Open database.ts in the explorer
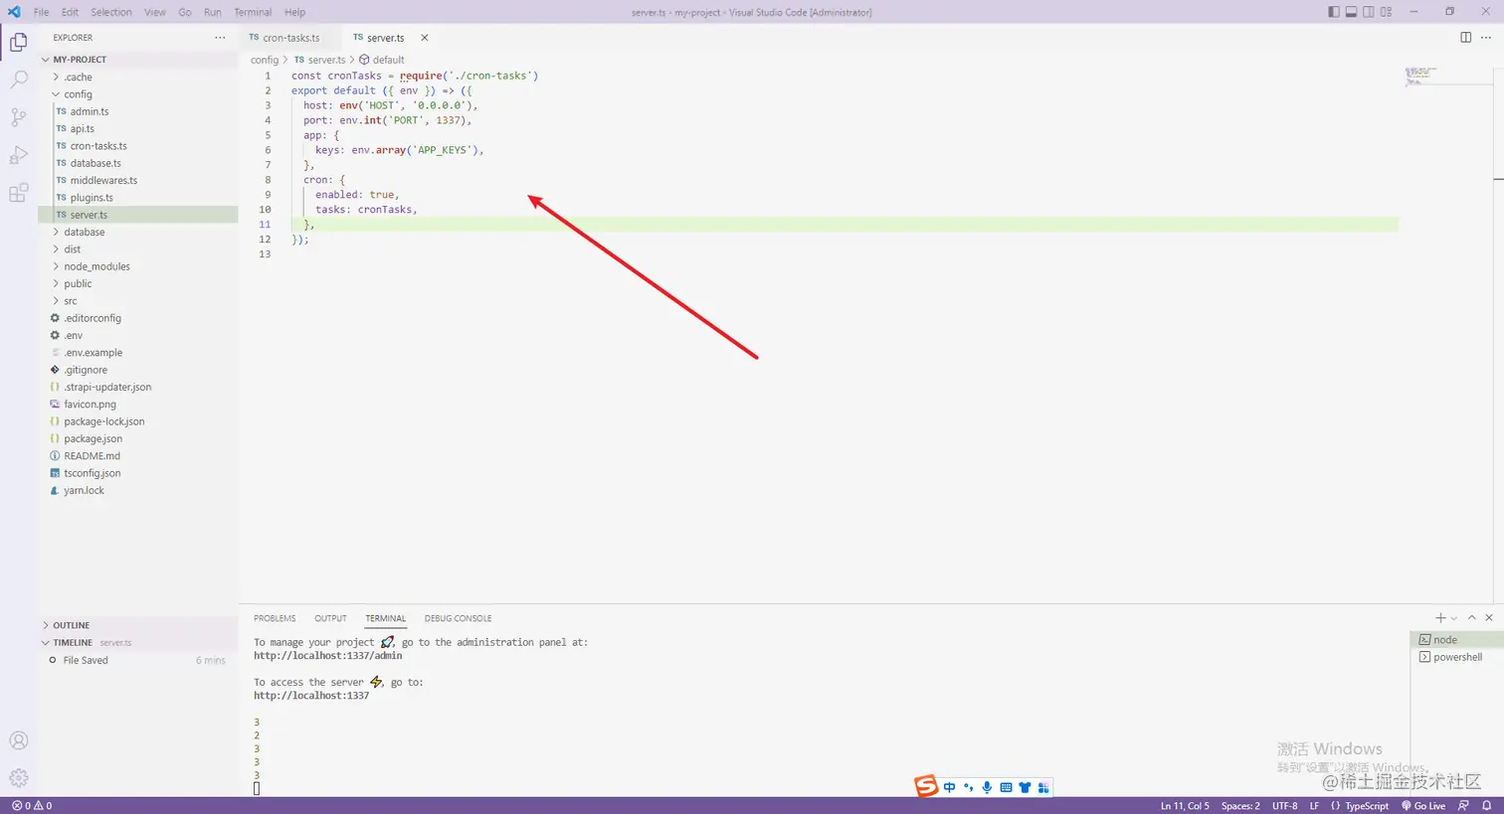Screen dimensions: 1504x814 (x=139, y=163)
